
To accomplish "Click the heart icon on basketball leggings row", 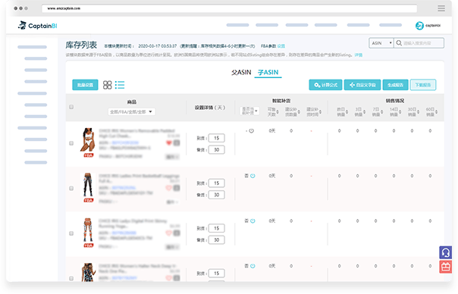I will coord(169,188).
